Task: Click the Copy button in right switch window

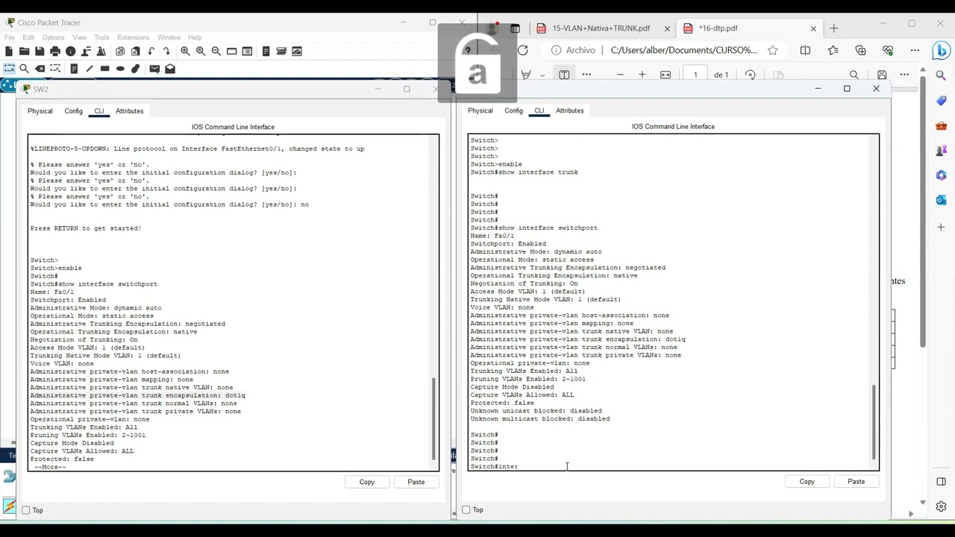Action: point(807,481)
